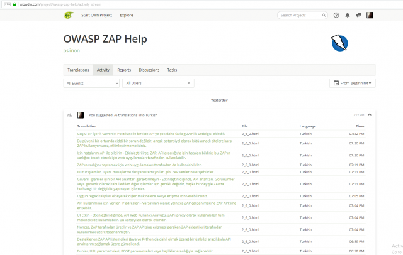This screenshot has height=255, width=403.
Task: Open translation starting 'Nonces, ZAP tarafından'
Action: pos(150,230)
